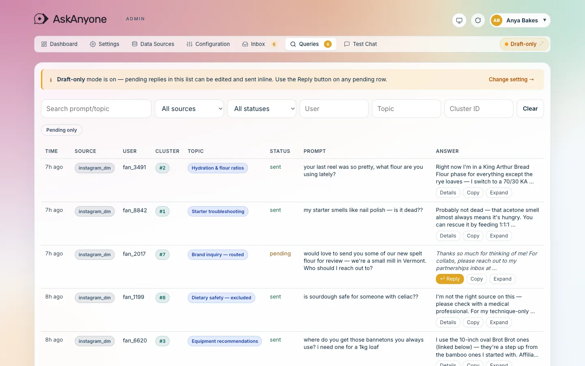Click the Brand inquiry — routed topic tag
The height and width of the screenshot is (366, 585).
(218, 255)
